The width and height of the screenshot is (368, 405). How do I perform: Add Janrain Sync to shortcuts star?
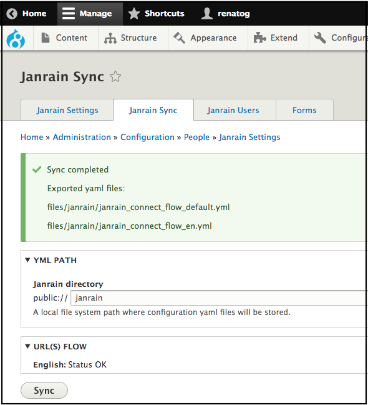tap(115, 76)
